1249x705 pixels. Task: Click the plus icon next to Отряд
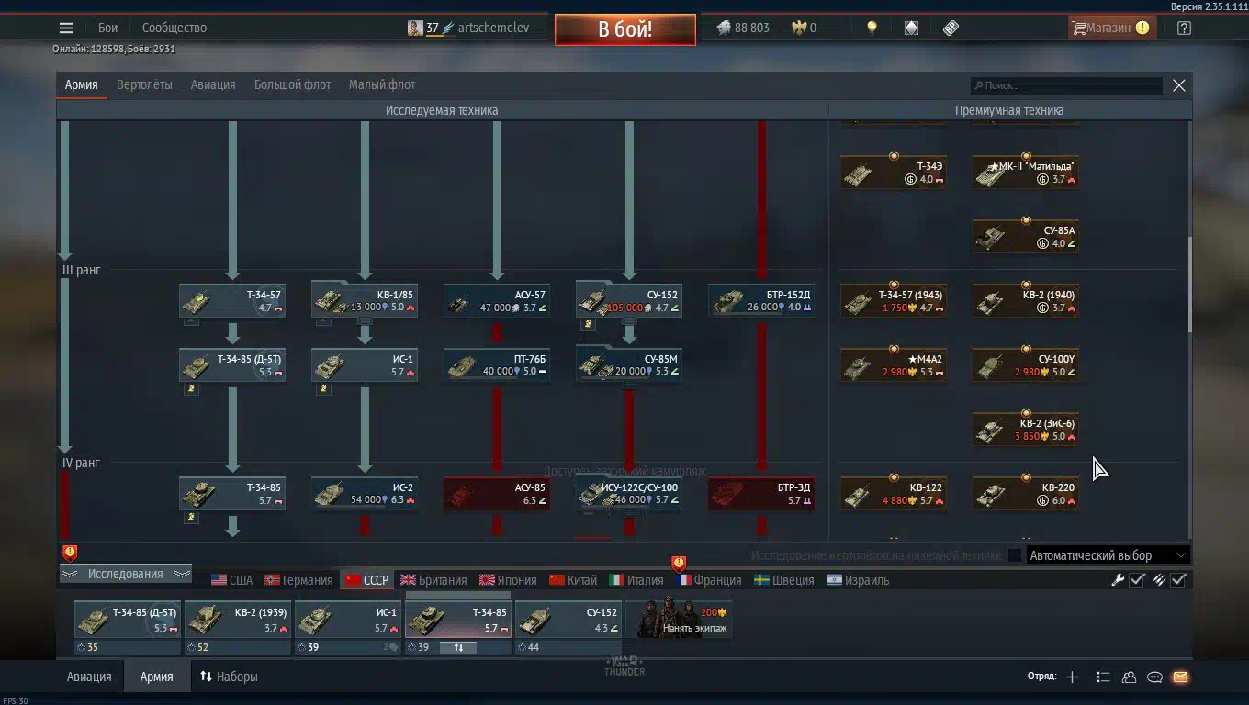(1072, 677)
